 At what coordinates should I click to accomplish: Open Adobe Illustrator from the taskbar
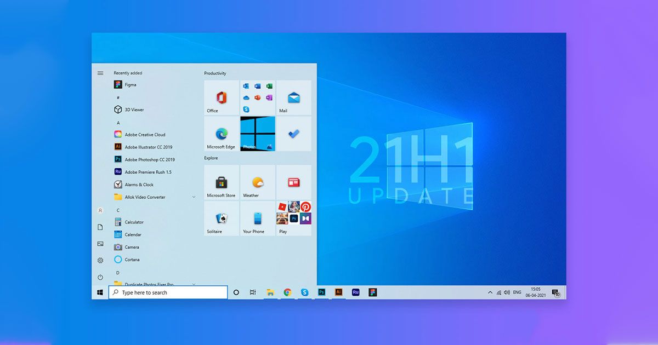[x=338, y=292]
